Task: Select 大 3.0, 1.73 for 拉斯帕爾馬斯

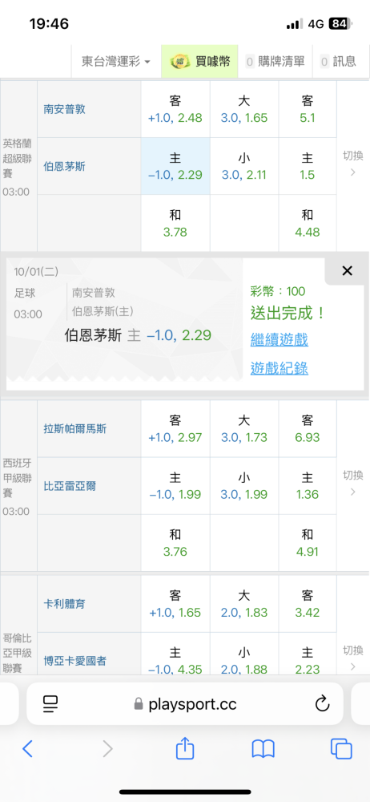Action: (x=244, y=428)
